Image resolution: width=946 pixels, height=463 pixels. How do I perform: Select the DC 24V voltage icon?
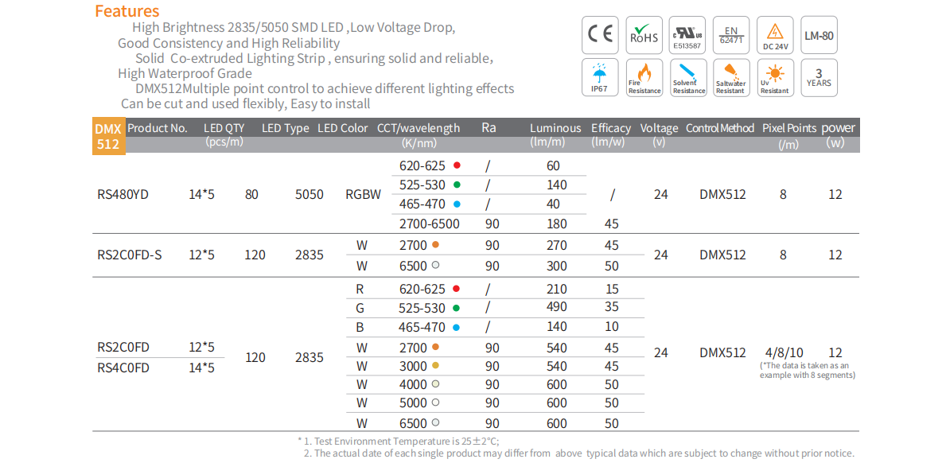click(774, 34)
